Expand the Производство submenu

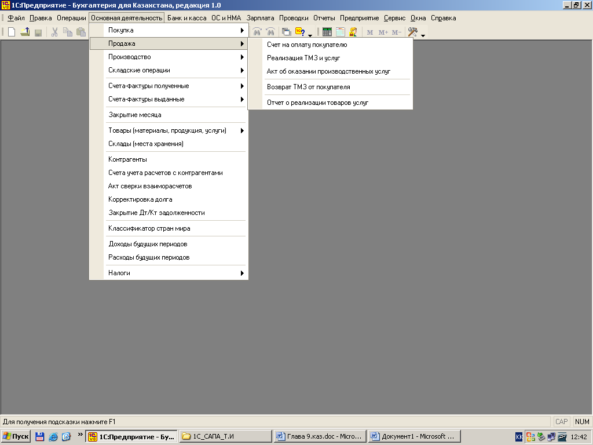coord(169,57)
